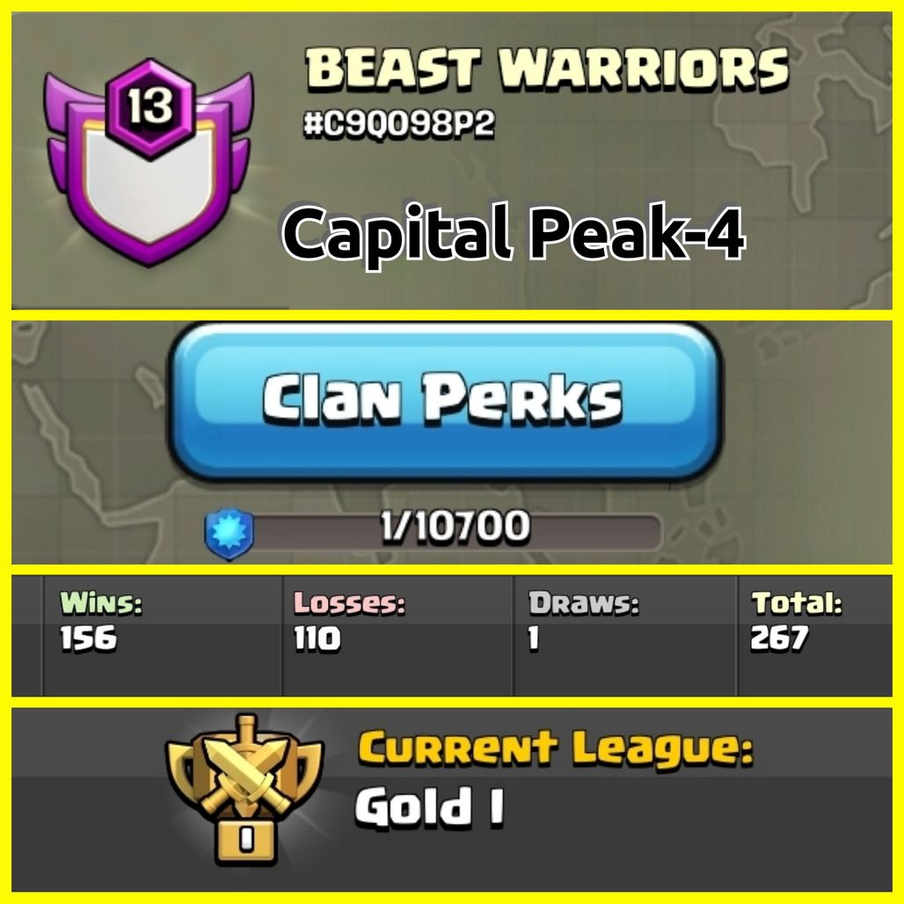This screenshot has height=904, width=904.
Task: Tap the Losses stat showing 110
Action: pyautogui.click(x=349, y=622)
